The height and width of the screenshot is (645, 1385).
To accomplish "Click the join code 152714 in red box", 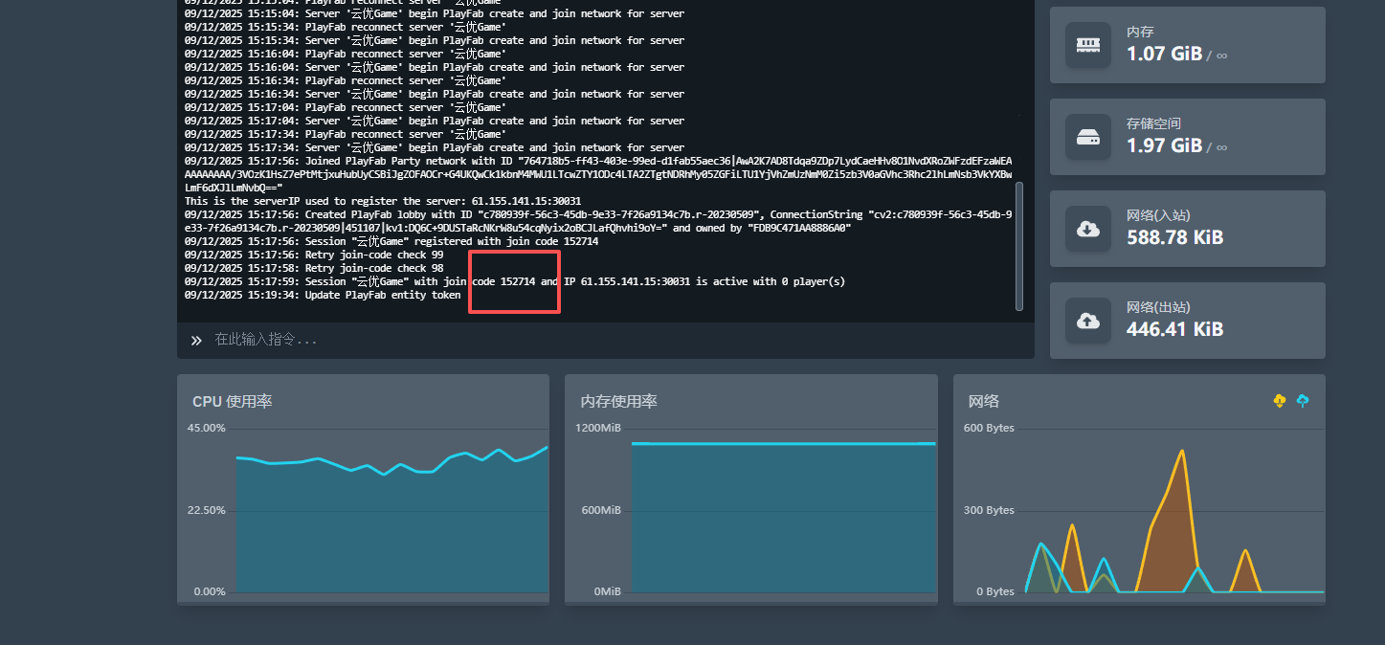I will pos(518,282).
